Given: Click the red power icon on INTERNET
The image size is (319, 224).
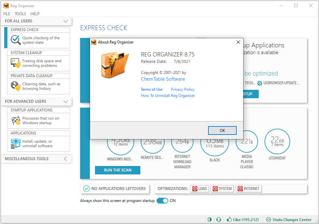Looking at the screenshot, I should click(x=240, y=189).
